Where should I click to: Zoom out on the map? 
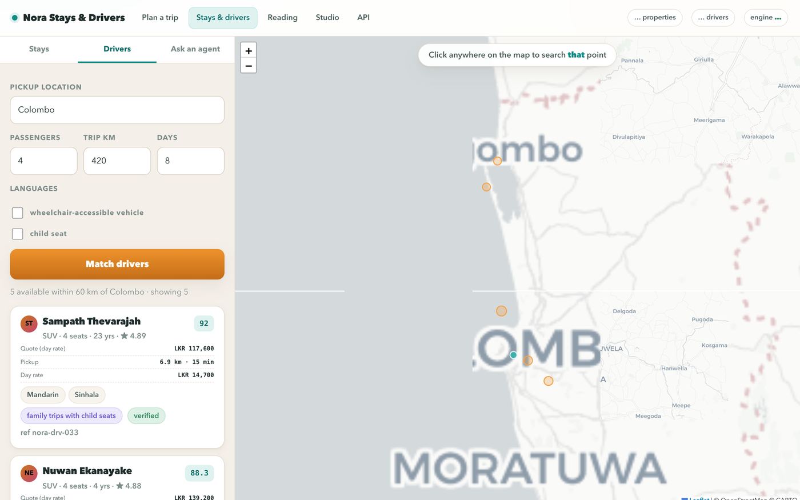[x=249, y=66]
